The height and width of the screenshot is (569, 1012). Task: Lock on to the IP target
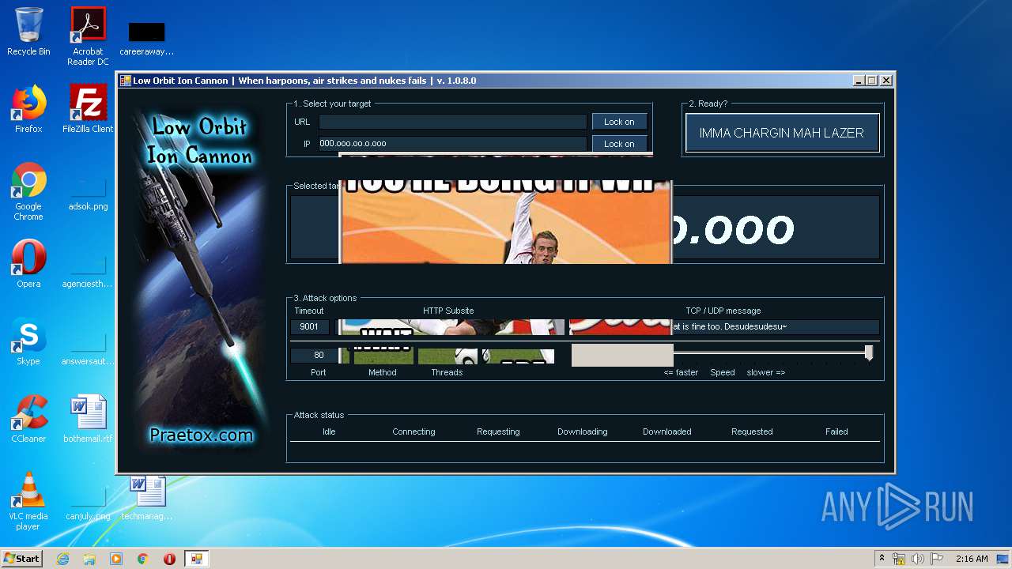click(619, 144)
